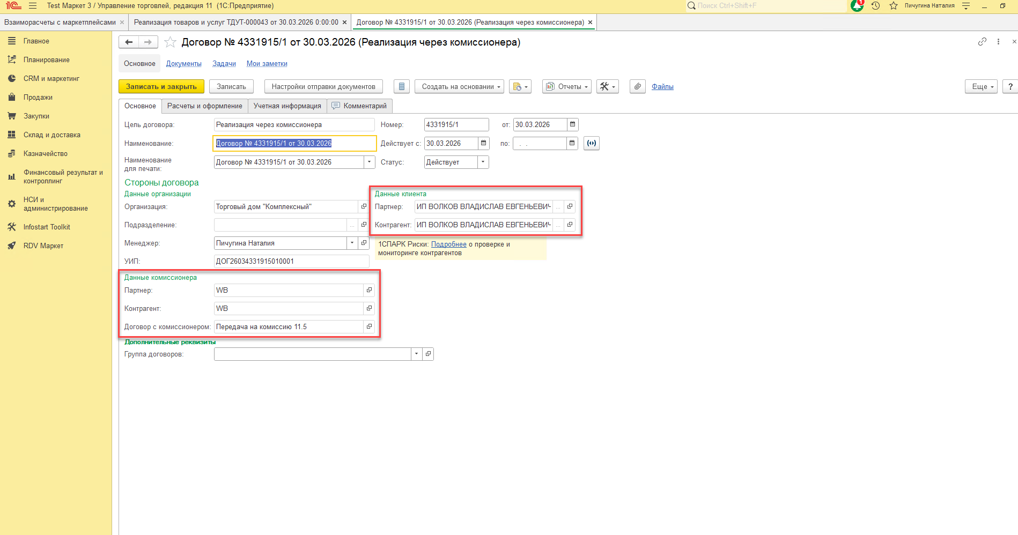The width and height of the screenshot is (1018, 535).
Task: Open client Партнер record via open icon
Action: tap(570, 207)
